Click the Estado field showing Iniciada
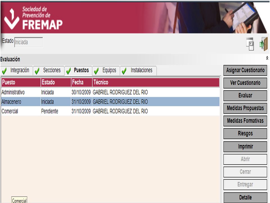 pos(28,42)
